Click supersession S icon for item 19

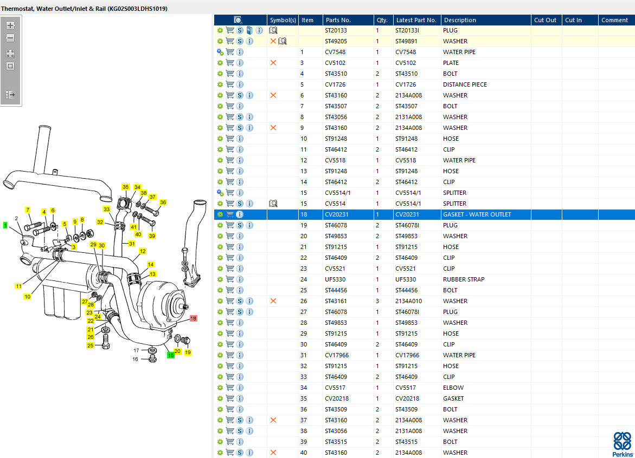[x=240, y=225]
